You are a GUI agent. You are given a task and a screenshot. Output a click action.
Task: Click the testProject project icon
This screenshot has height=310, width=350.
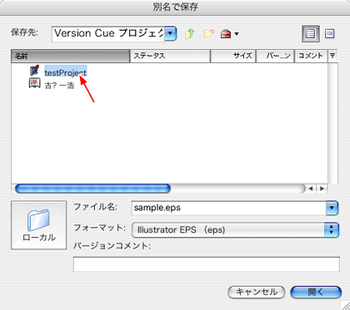(x=34, y=71)
